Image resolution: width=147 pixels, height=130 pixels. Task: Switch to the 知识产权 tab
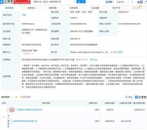pyautogui.click(x=116, y=8)
